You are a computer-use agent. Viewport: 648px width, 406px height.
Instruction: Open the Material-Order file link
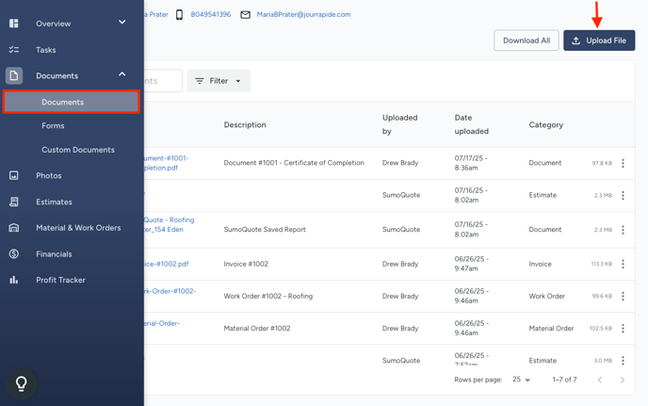click(x=162, y=323)
